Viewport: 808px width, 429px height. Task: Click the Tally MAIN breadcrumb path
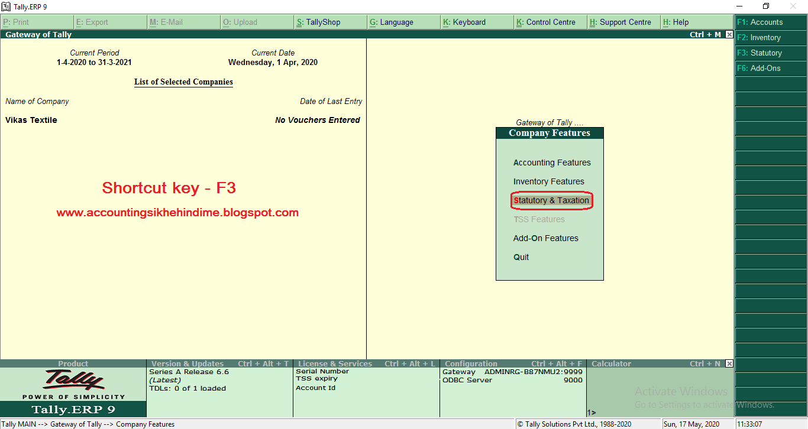[88, 424]
